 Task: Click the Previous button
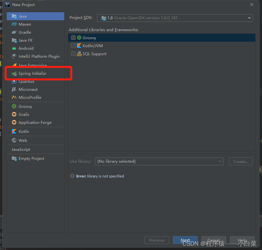157,240
